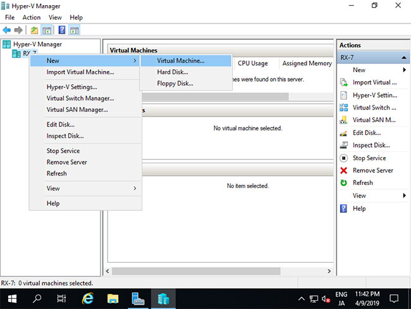Select Inspect Disk... in context menu
Image resolution: width=411 pixels, height=309 pixels.
pos(85,136)
